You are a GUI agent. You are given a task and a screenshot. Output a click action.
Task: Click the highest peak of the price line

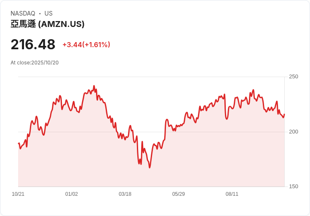click(94, 86)
